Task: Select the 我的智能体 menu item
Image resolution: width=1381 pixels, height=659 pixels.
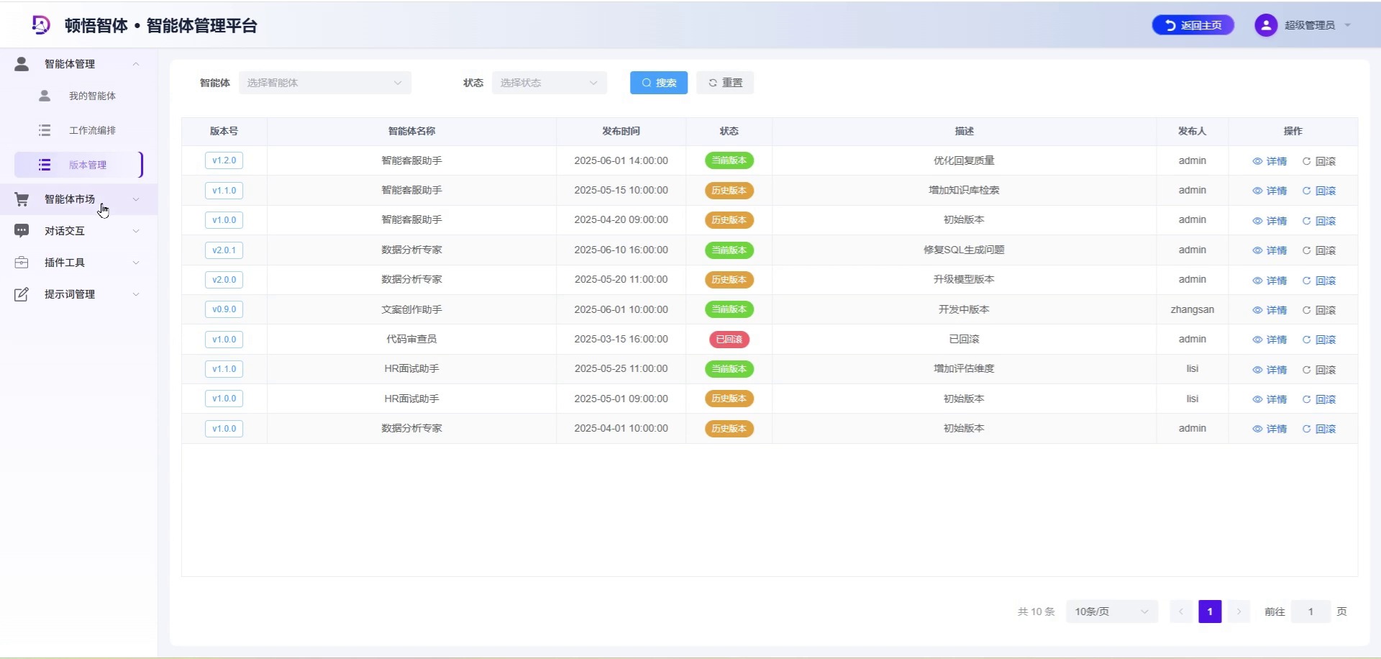Action: (x=79, y=96)
